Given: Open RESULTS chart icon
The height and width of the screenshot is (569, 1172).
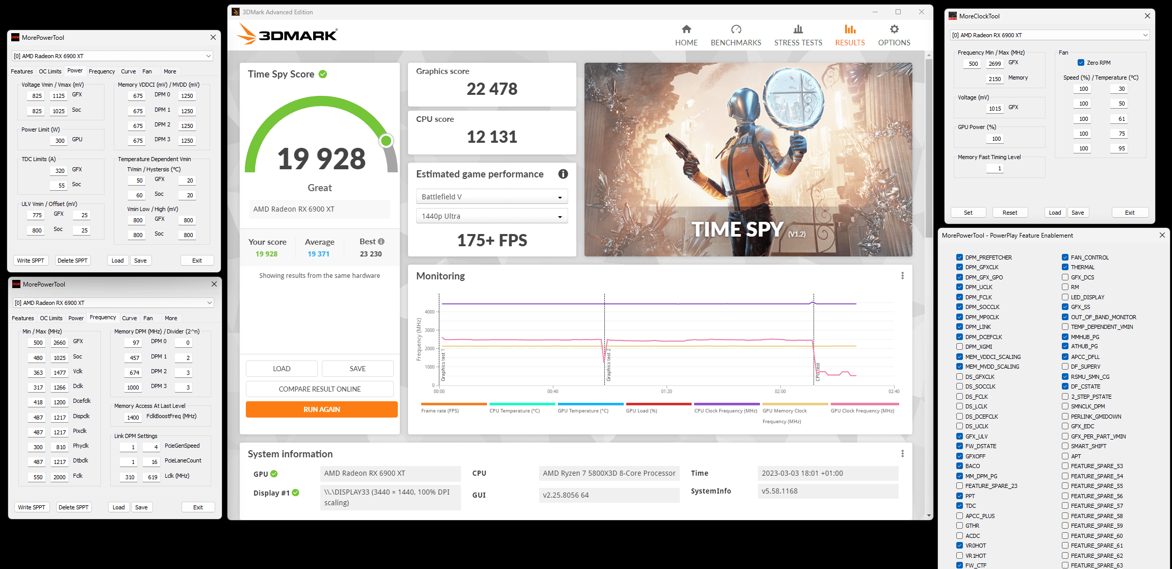Looking at the screenshot, I should coord(850,29).
